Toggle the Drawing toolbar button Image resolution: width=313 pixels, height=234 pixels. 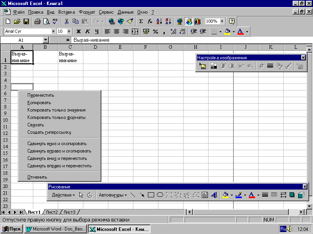tap(189, 21)
